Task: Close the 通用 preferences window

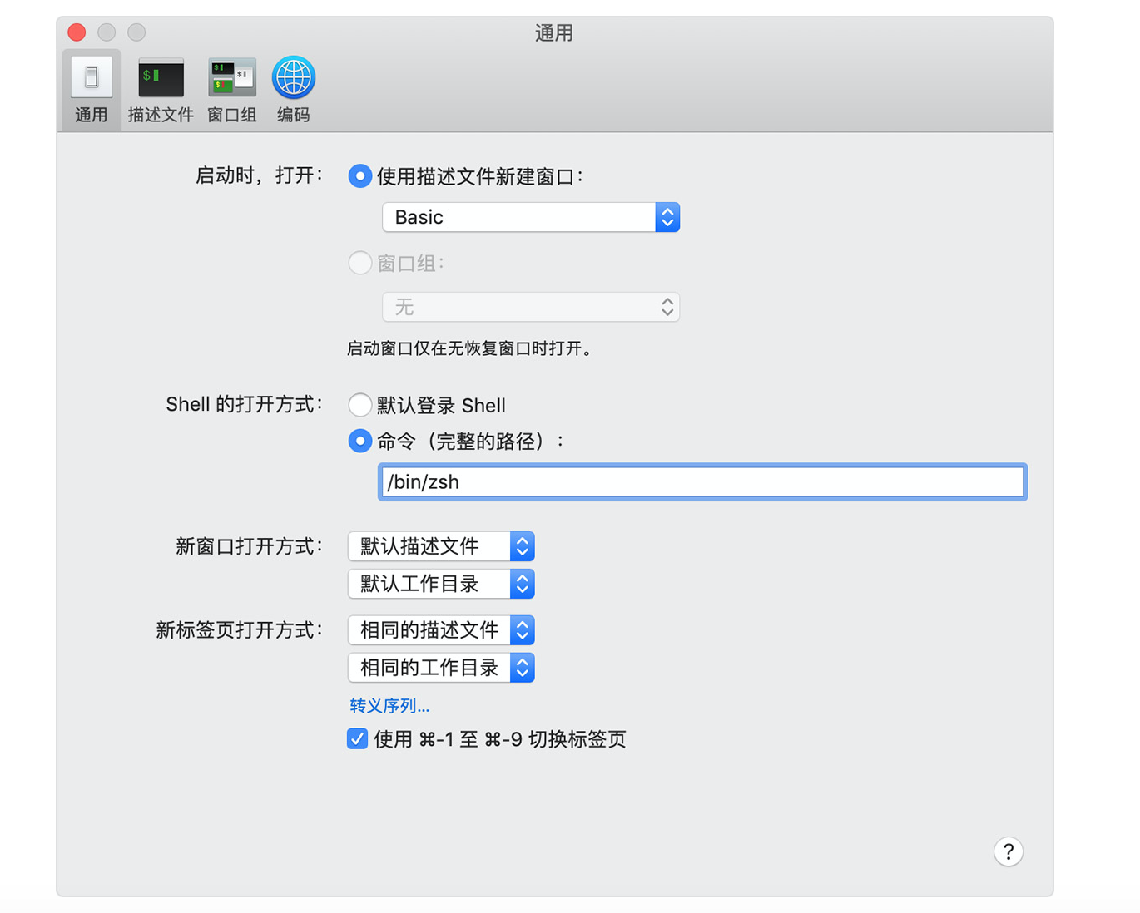Action: (77, 32)
